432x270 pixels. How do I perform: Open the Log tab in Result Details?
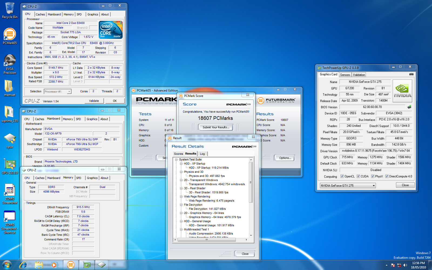pyautogui.click(x=202, y=154)
